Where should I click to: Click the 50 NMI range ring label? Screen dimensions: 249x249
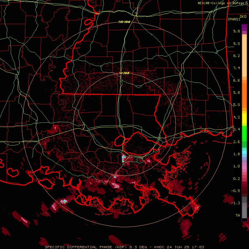(x=124, y=73)
